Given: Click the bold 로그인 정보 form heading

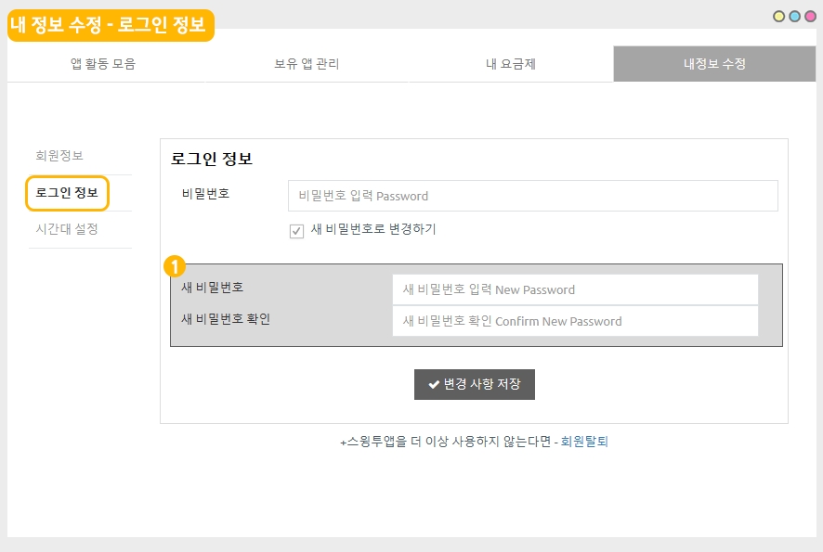Looking at the screenshot, I should 212,159.
